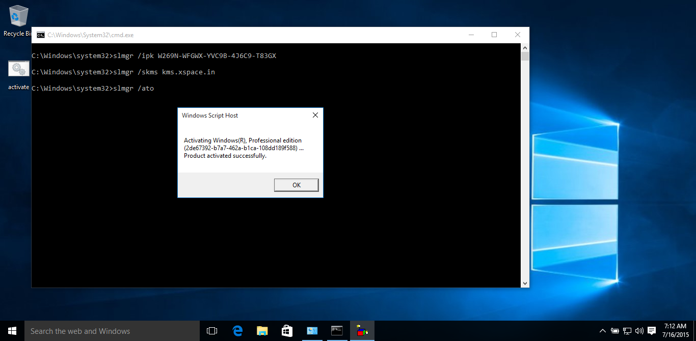Click the Show desktop sliver at taskbar end
The image size is (696, 341).
click(694, 331)
